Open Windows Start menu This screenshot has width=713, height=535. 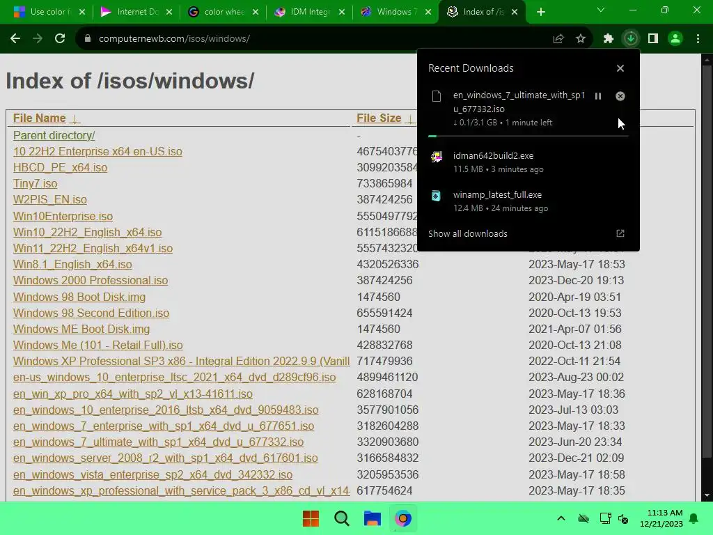[x=311, y=518]
